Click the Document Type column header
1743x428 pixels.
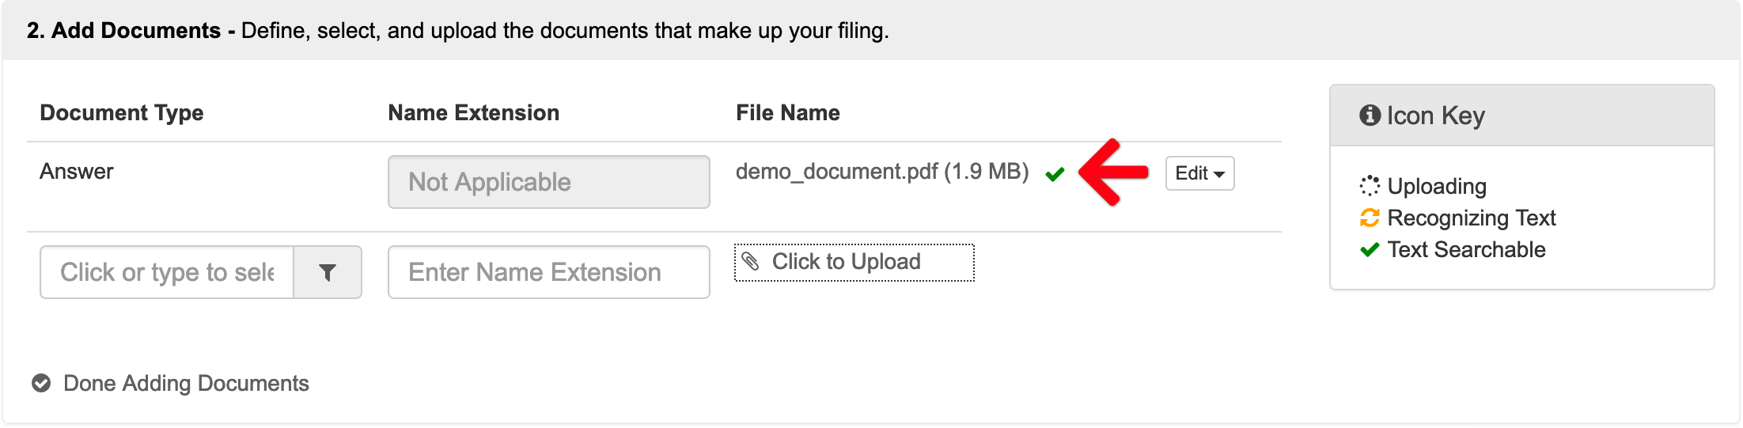point(122,113)
